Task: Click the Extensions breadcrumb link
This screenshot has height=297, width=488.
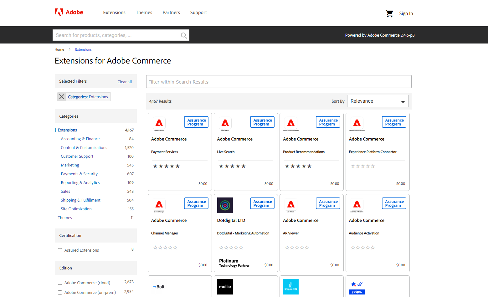Action: pyautogui.click(x=83, y=49)
